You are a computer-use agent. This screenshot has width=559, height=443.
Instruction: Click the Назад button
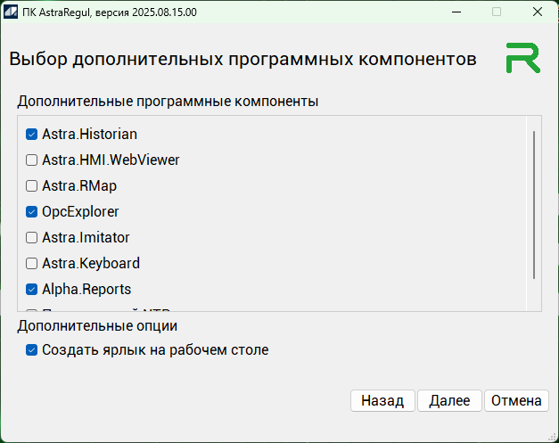coord(382,401)
